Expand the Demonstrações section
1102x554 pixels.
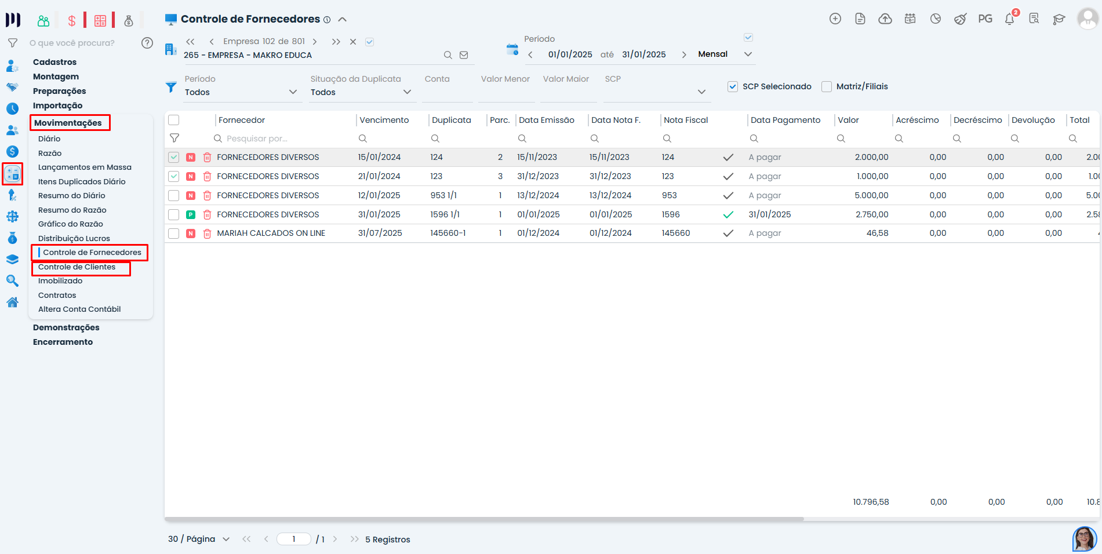66,327
